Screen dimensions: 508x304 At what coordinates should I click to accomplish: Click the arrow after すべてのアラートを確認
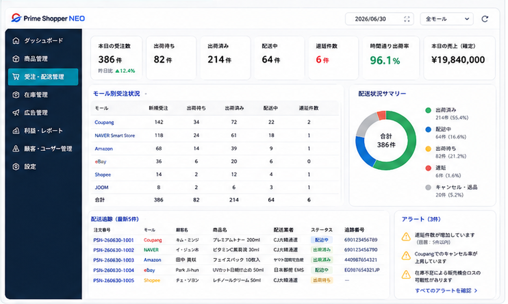(x=476, y=291)
